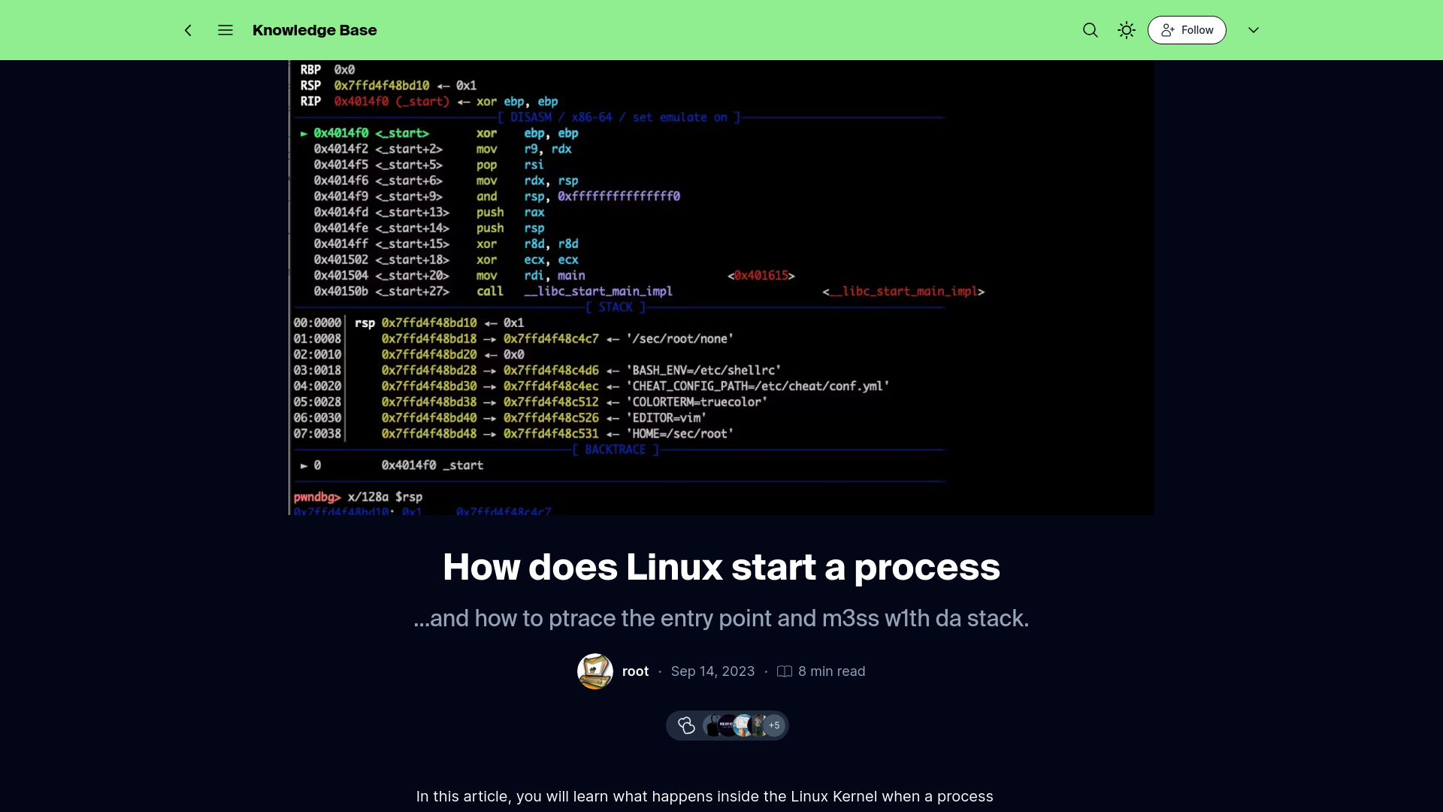
Task: Click the search magnifying glass icon
Action: [1091, 30]
